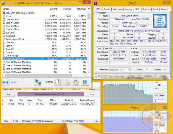This screenshot has width=173, height=134.
Task: Click the Core #3 Thermal Throttling icon
Action: pyautogui.click(x=4, y=72)
